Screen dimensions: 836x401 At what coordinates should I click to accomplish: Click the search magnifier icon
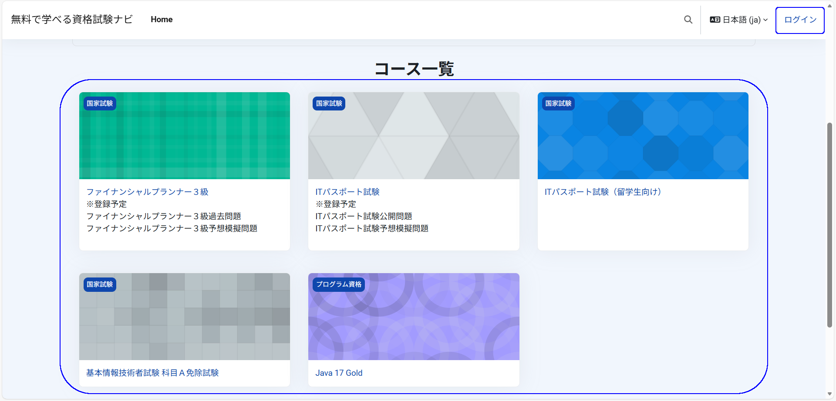(688, 20)
